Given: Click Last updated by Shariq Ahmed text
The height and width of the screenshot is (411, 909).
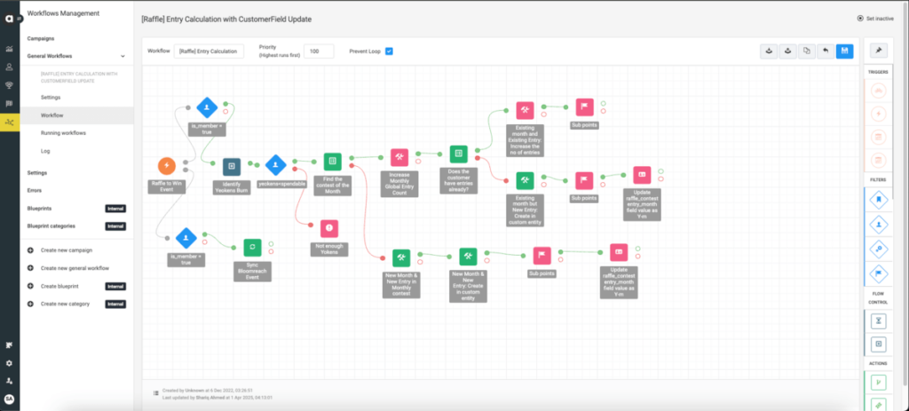Looking at the screenshot, I should [x=217, y=397].
